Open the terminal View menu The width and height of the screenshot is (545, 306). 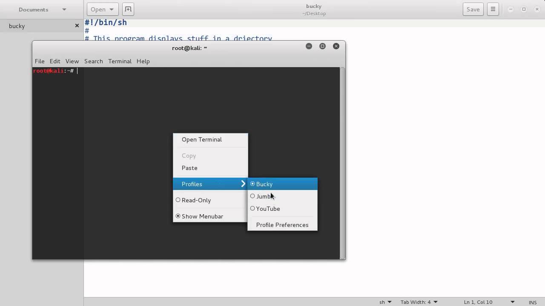pos(72,61)
